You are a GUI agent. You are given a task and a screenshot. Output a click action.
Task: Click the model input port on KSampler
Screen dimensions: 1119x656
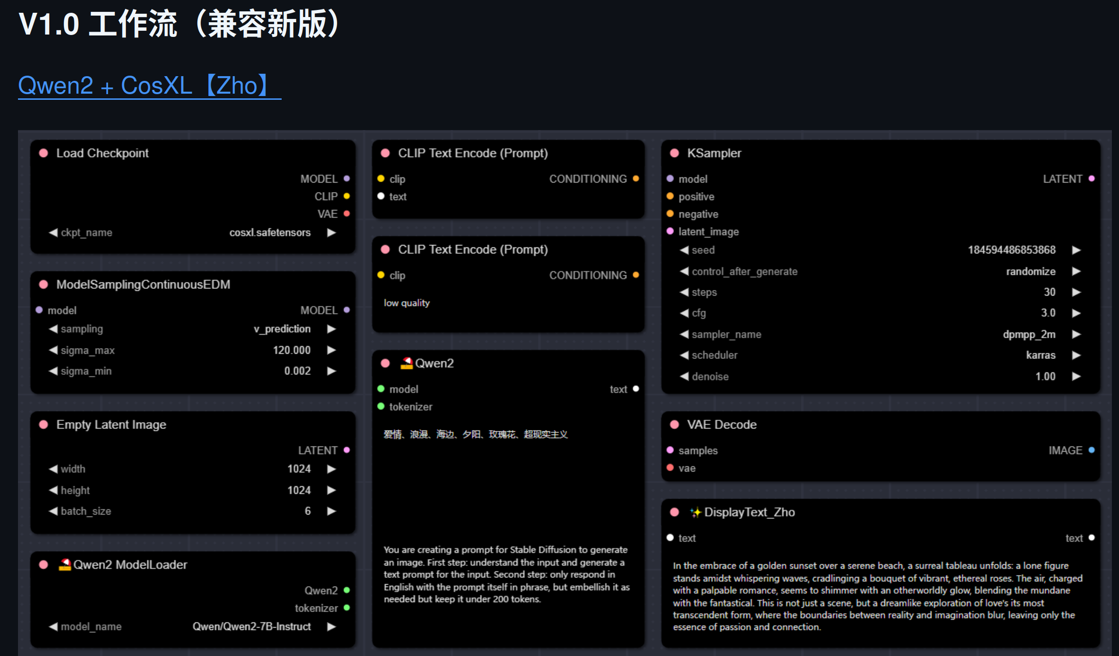(670, 179)
